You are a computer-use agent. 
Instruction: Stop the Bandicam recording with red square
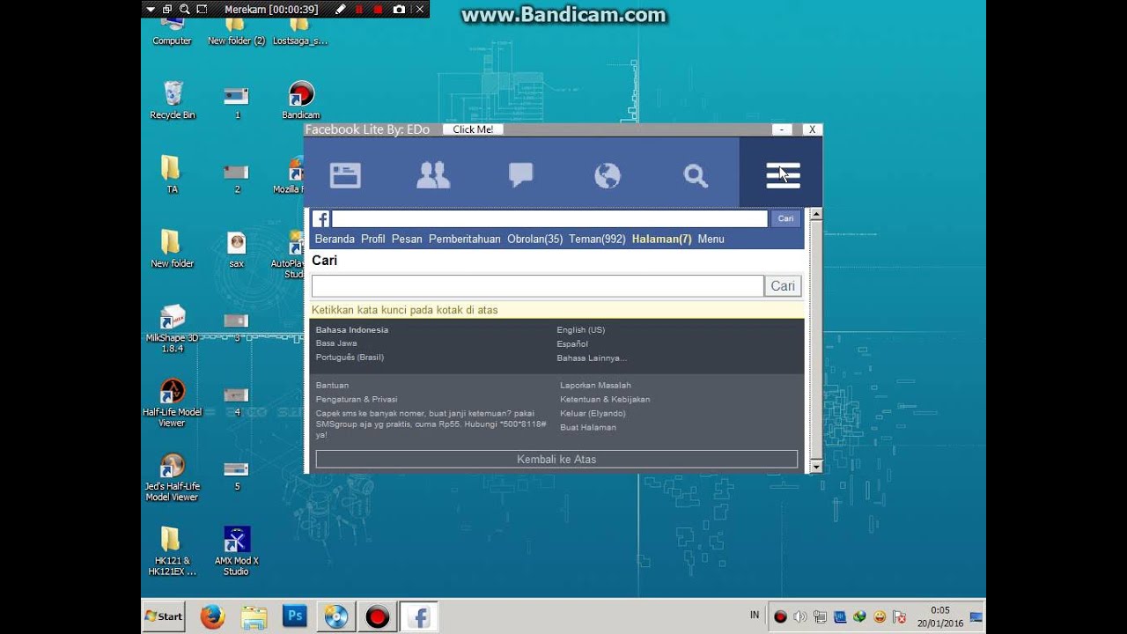[379, 9]
